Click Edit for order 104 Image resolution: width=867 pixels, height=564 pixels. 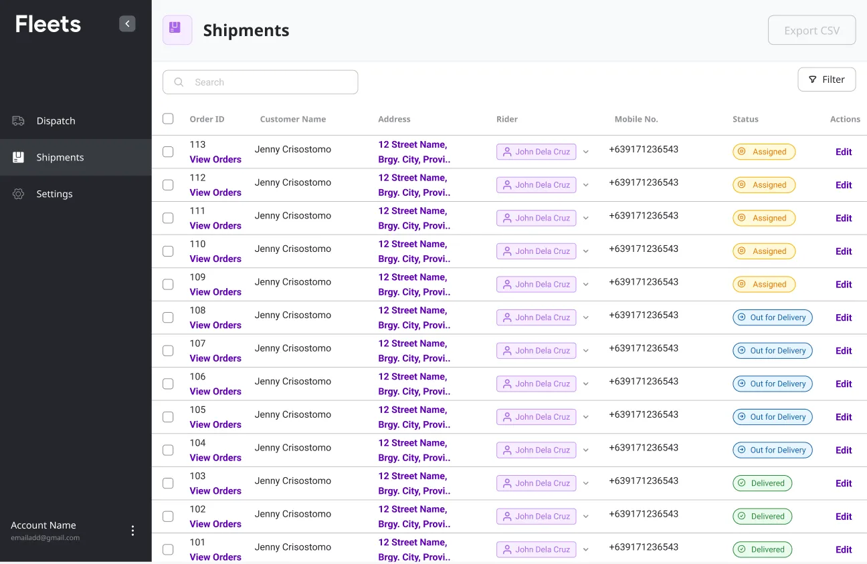(x=844, y=450)
